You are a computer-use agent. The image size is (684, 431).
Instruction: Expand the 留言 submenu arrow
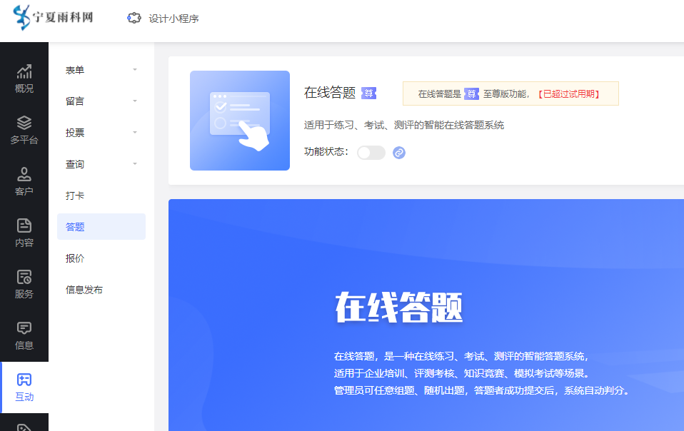click(135, 101)
